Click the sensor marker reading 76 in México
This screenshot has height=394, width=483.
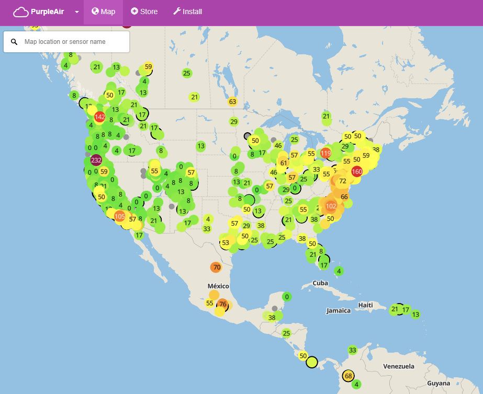(x=223, y=304)
